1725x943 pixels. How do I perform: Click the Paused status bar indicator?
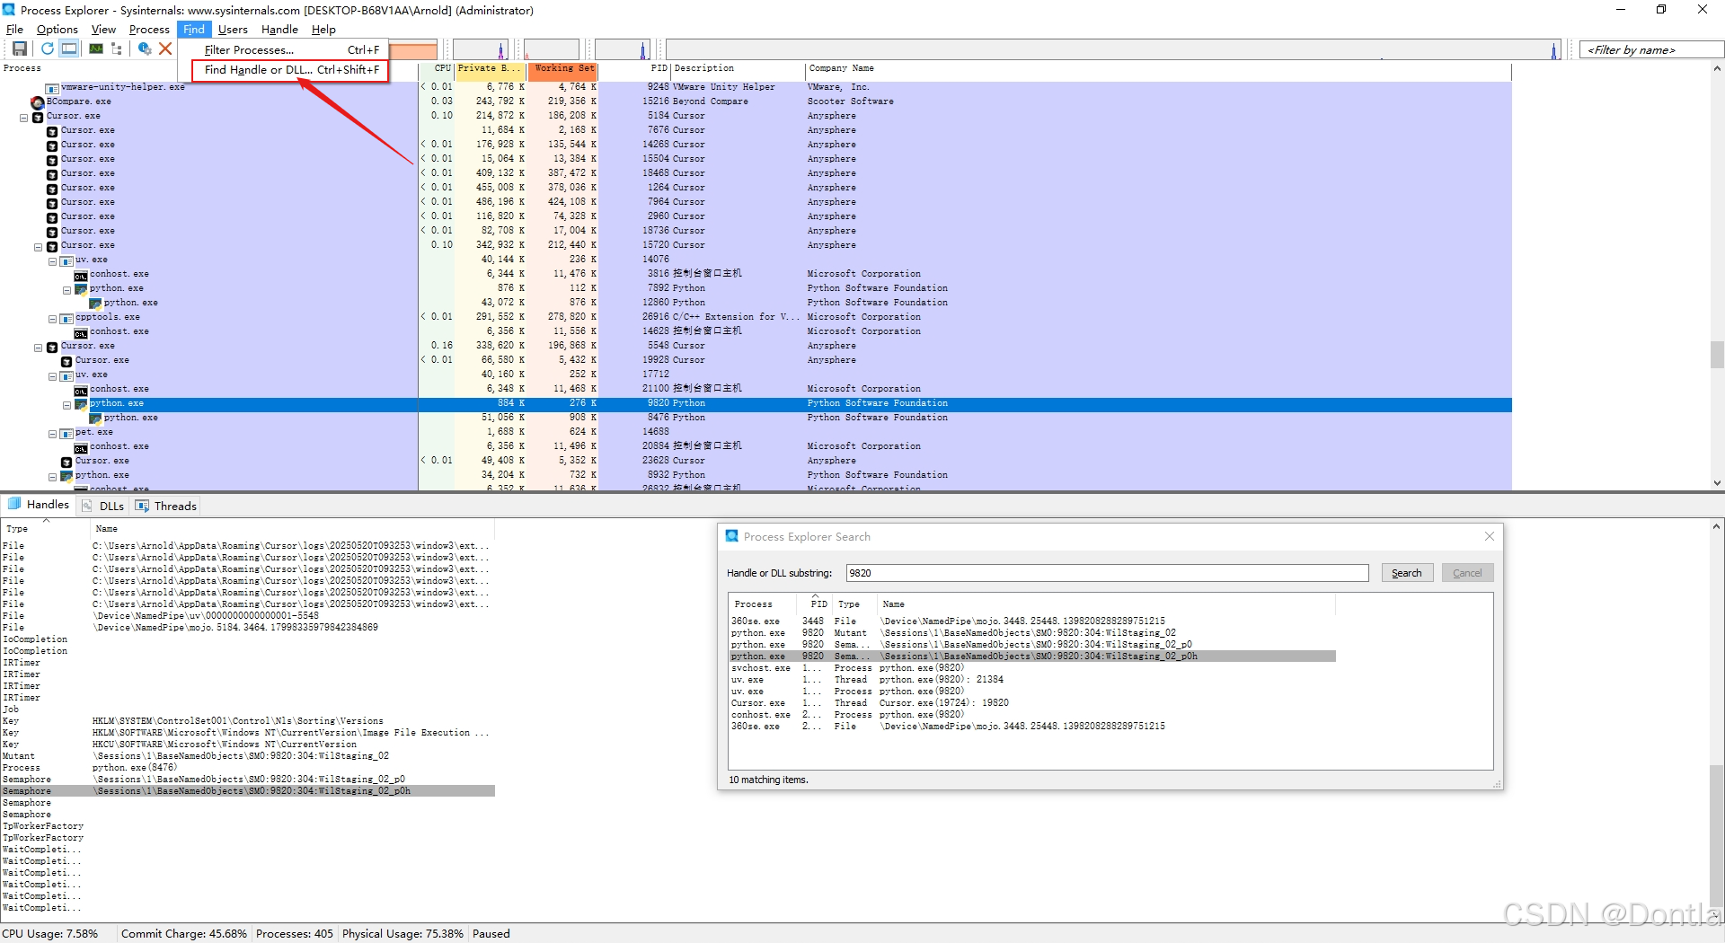click(x=491, y=934)
